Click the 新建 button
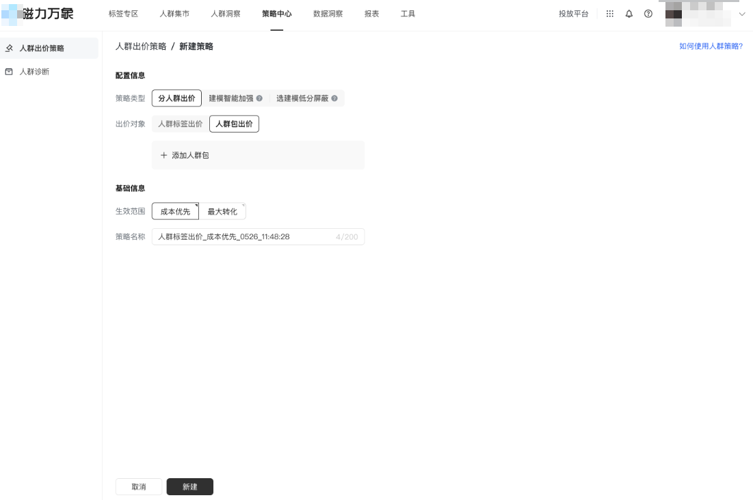Screen dimensions: 753x500 pos(189,487)
